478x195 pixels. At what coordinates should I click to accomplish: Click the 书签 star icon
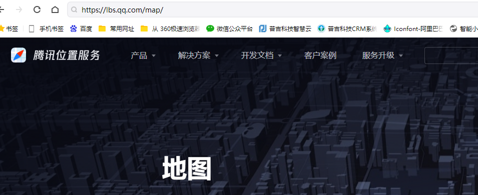[x=2, y=28]
